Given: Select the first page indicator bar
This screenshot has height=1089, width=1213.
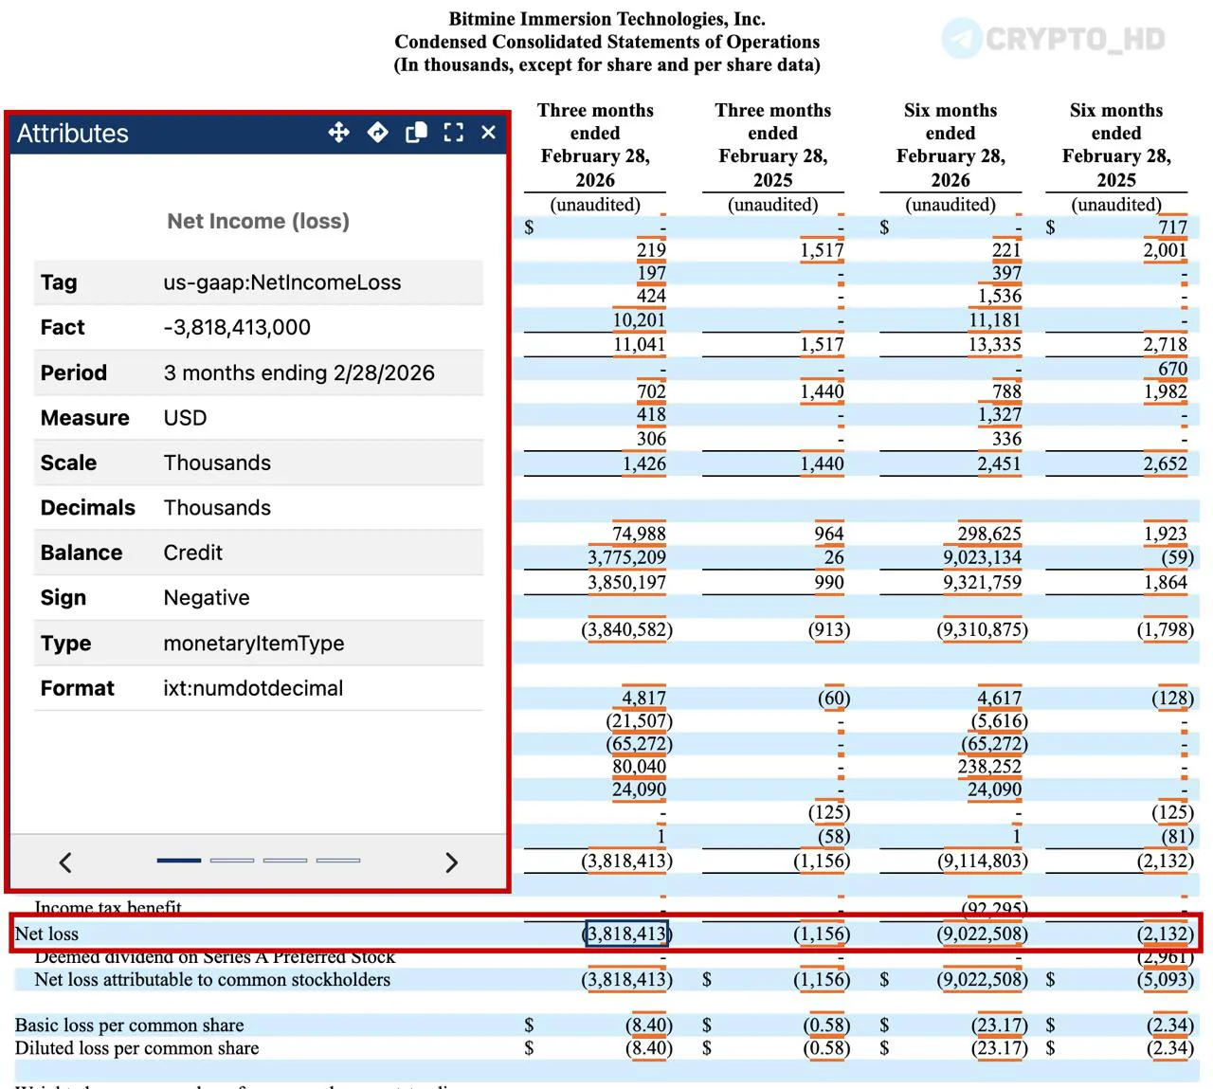Looking at the screenshot, I should tap(179, 861).
